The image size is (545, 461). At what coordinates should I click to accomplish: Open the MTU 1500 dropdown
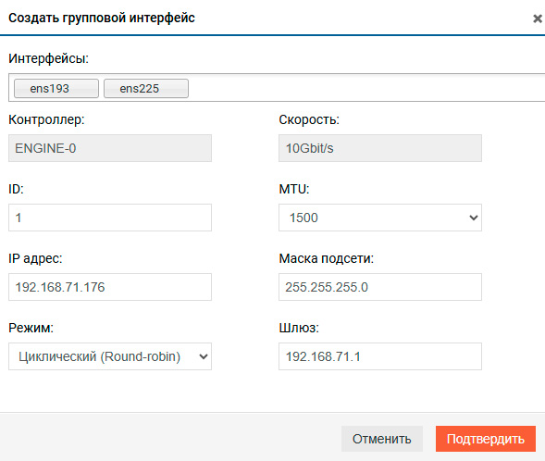pyautogui.click(x=380, y=218)
